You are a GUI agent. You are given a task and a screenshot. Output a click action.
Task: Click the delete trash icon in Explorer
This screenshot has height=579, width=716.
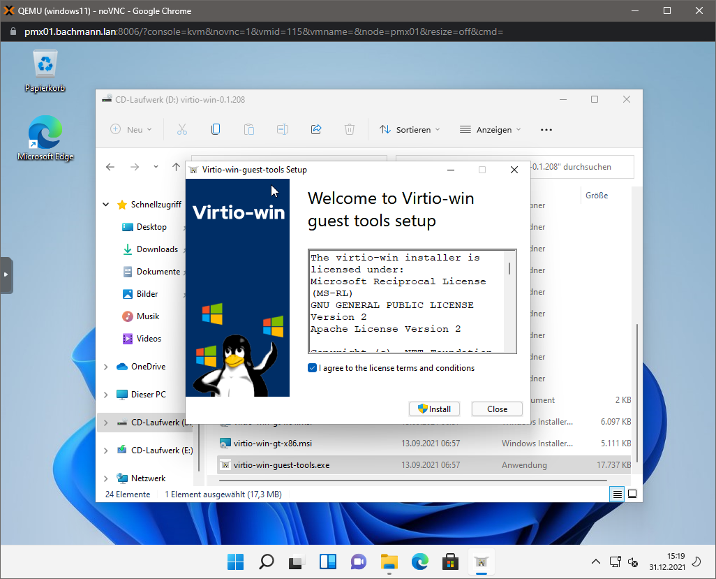tap(350, 130)
